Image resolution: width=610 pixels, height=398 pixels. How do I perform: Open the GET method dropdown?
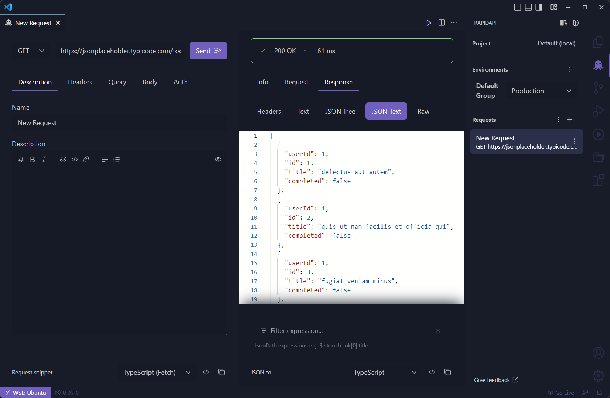[x=31, y=51]
